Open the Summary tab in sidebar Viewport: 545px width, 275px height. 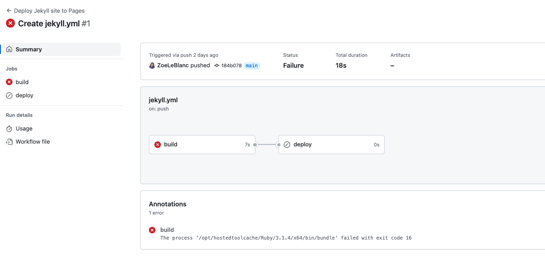[29, 49]
